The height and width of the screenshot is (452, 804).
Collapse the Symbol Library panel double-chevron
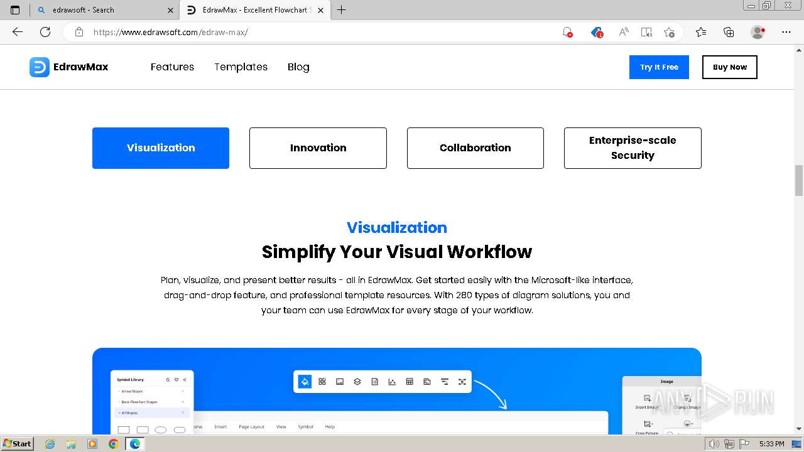coord(185,379)
